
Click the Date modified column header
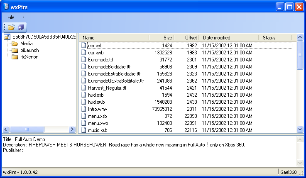point(229,38)
